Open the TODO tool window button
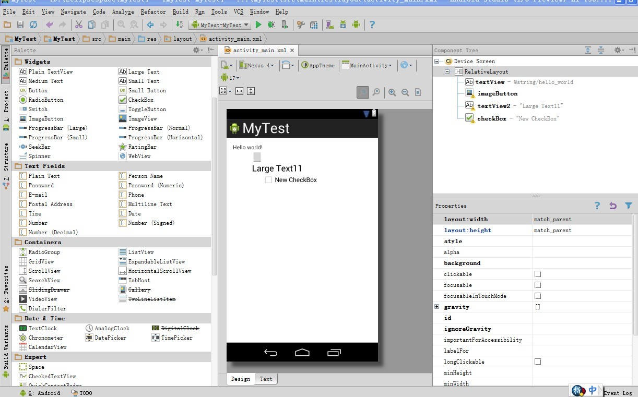 81,393
